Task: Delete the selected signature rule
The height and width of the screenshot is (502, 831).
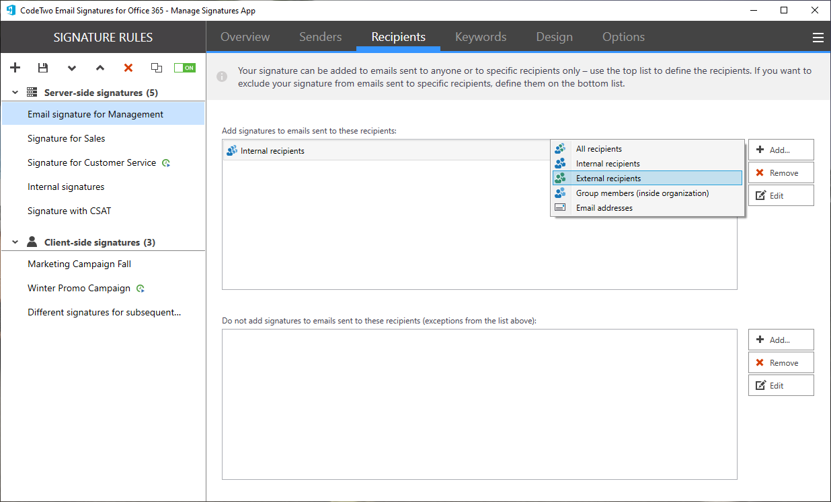Action: 128,68
